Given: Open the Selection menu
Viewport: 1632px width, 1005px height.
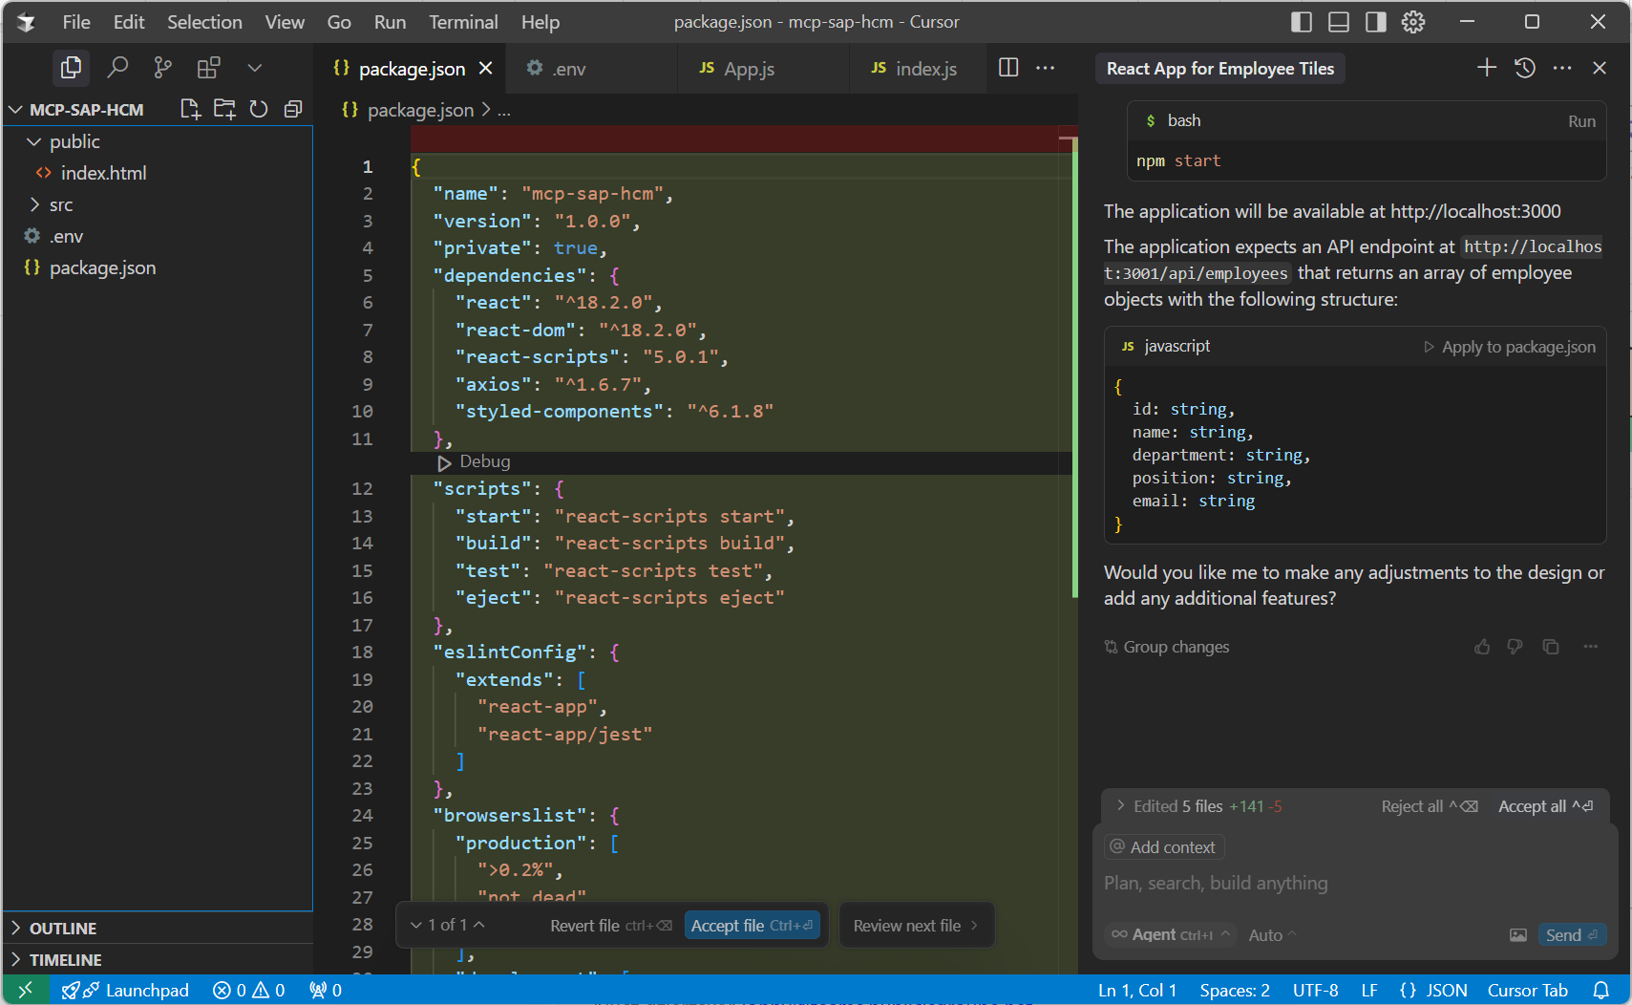Looking at the screenshot, I should click(204, 22).
